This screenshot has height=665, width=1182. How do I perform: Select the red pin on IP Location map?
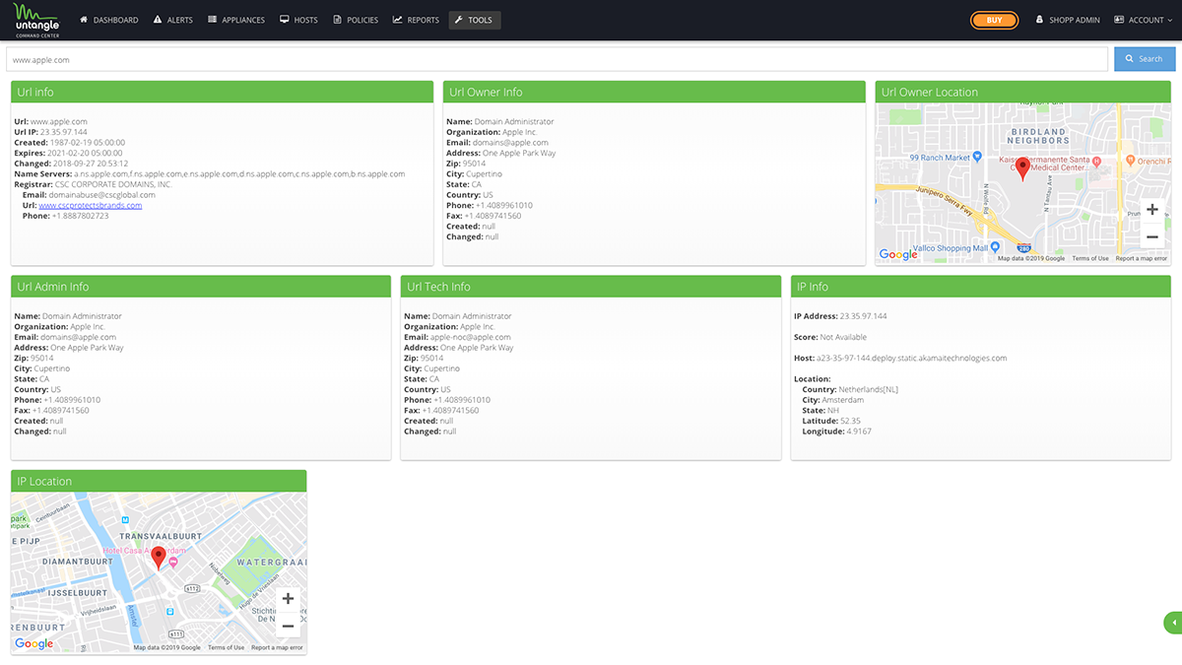(x=159, y=559)
